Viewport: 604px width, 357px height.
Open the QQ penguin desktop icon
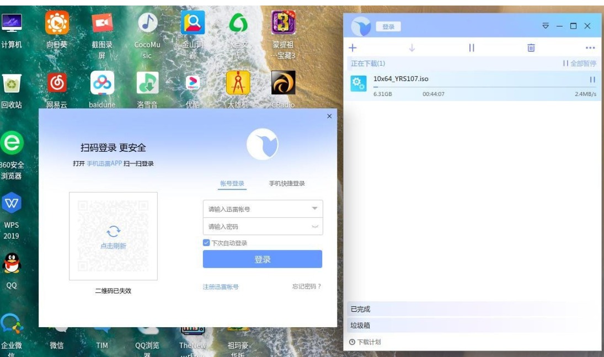pos(12,263)
